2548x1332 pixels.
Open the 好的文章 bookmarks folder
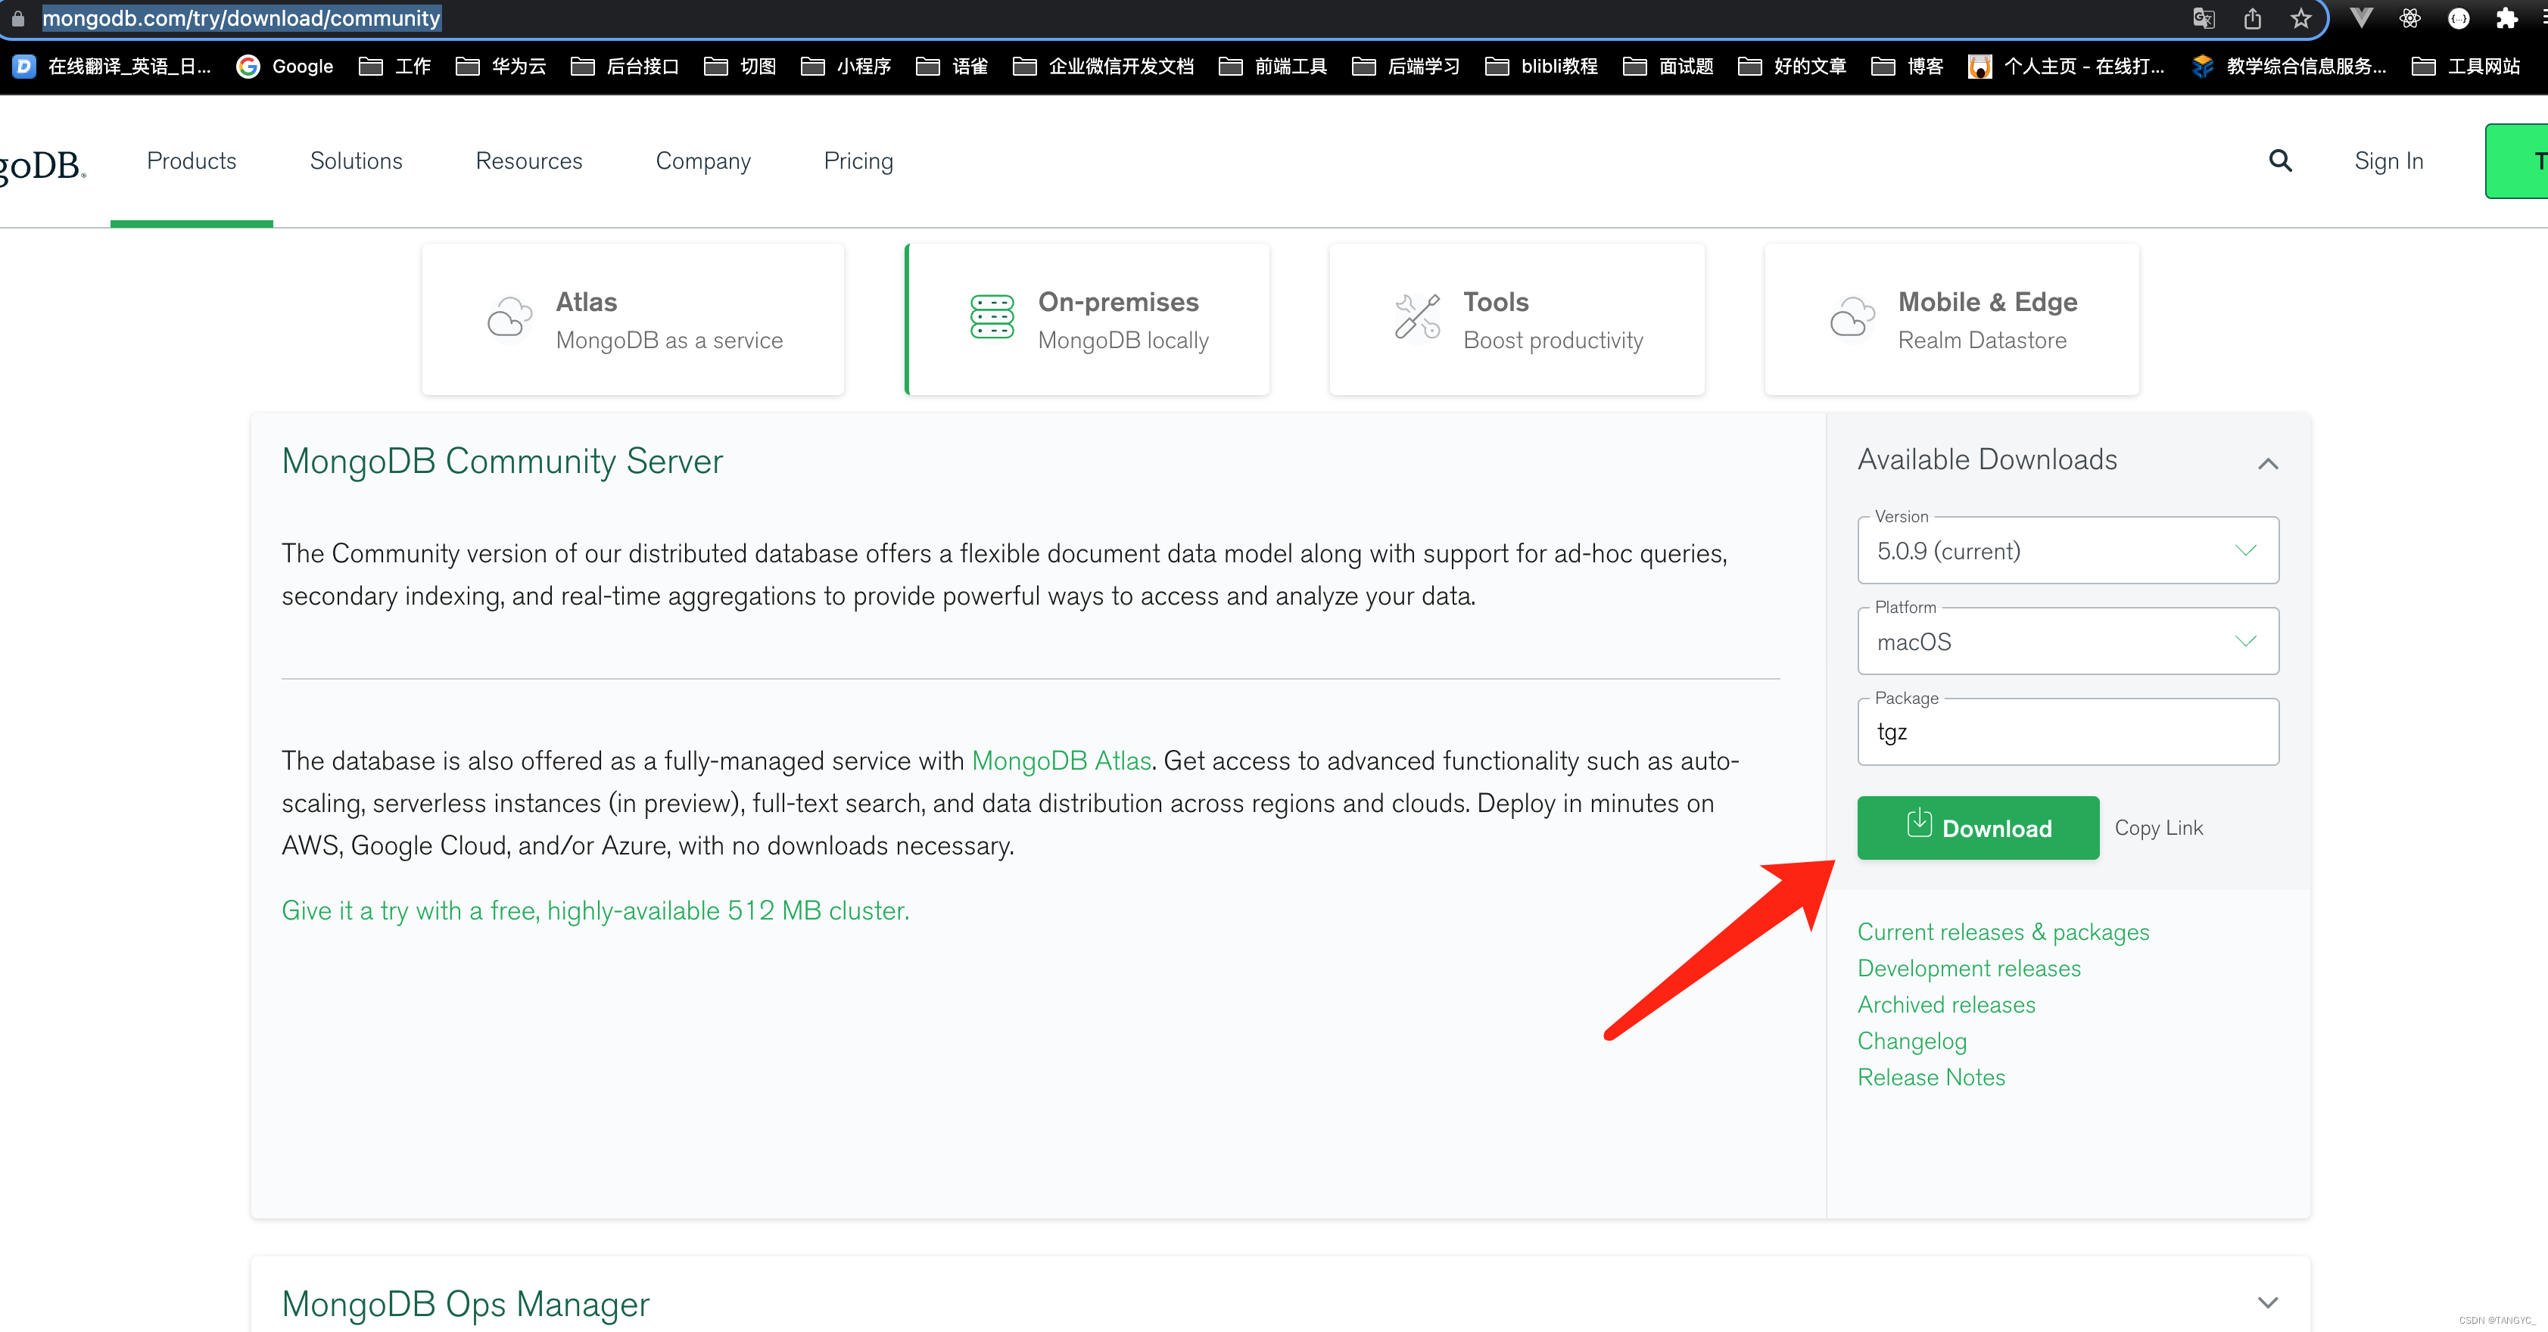coord(1793,67)
